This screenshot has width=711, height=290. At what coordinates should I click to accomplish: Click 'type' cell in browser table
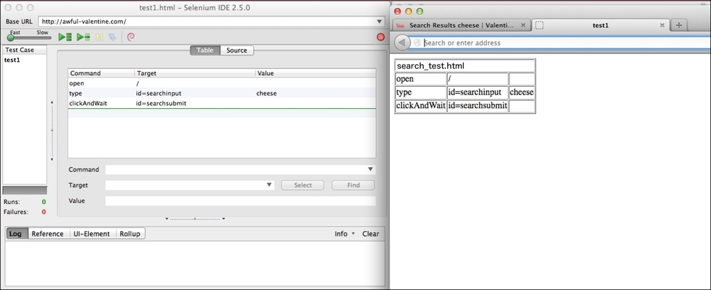click(421, 92)
